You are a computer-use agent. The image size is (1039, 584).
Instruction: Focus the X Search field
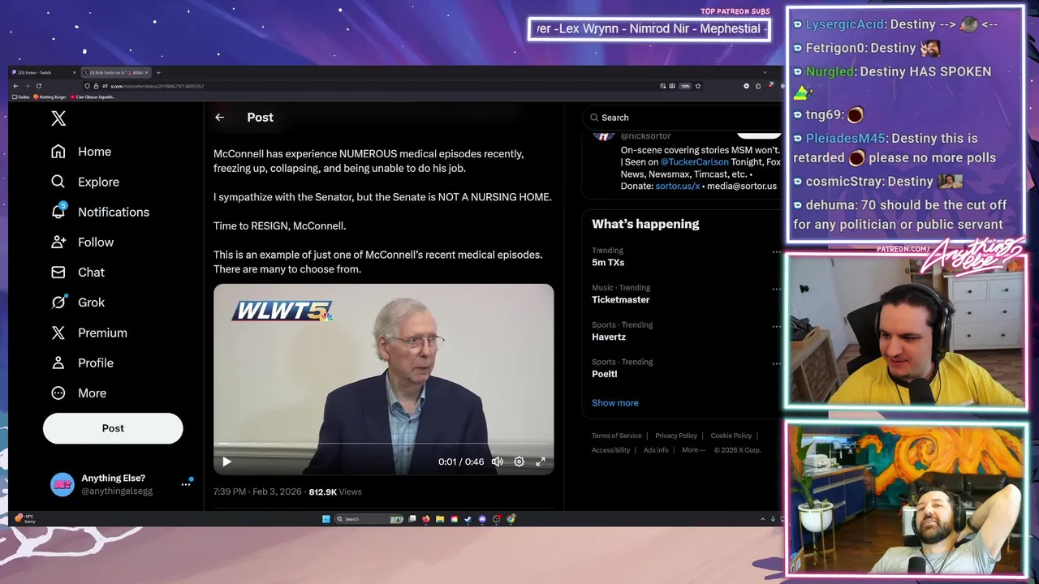(x=682, y=118)
